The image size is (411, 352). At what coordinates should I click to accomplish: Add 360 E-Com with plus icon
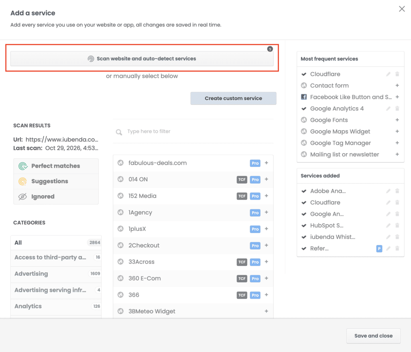tap(267, 278)
